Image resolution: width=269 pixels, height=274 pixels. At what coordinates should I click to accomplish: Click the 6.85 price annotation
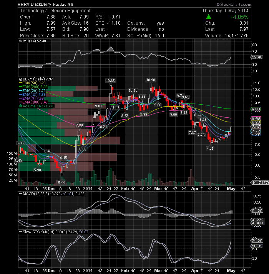pyautogui.click(x=20, y=143)
